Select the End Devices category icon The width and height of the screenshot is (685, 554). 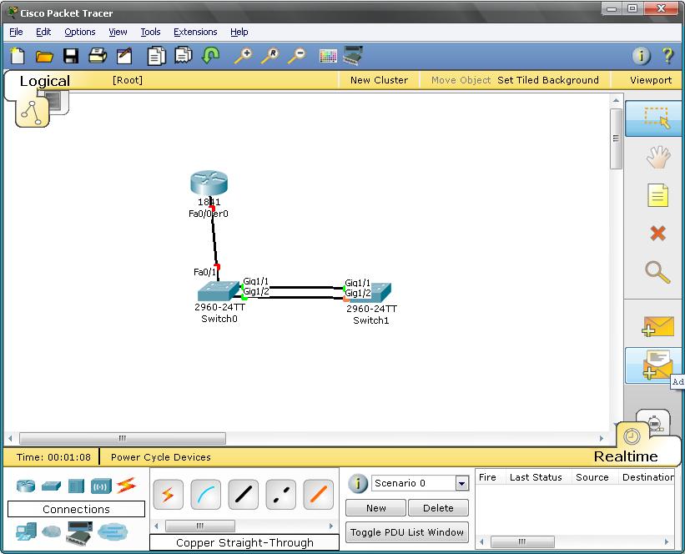click(26, 531)
